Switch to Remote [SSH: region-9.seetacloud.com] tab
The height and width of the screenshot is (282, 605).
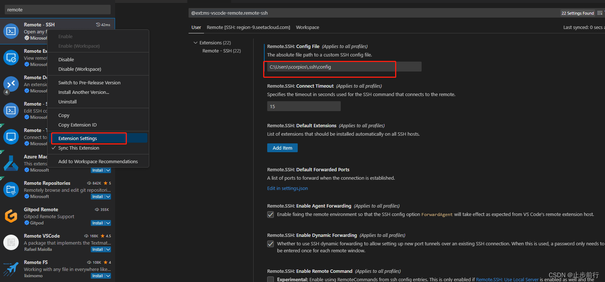(248, 28)
